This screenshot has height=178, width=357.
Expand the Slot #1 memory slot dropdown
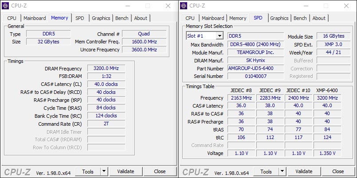(x=220, y=36)
